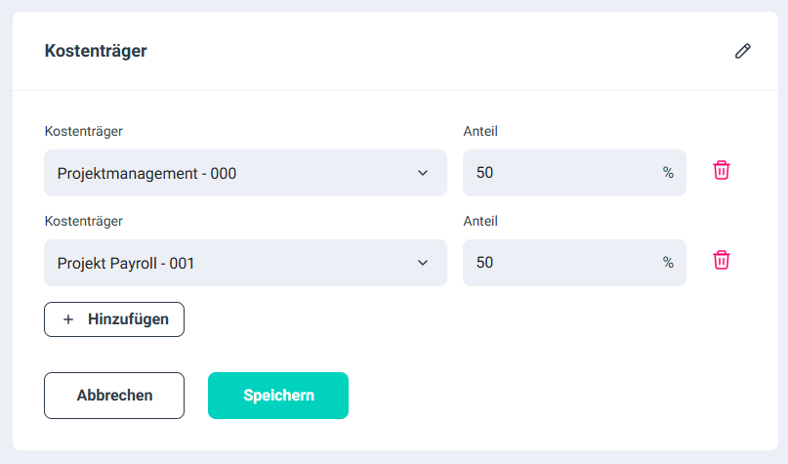Expand the chevron arrow in the Projekt Payroll dropdown

click(423, 263)
